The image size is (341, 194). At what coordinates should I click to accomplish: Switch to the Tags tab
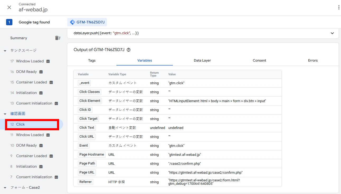click(x=92, y=61)
